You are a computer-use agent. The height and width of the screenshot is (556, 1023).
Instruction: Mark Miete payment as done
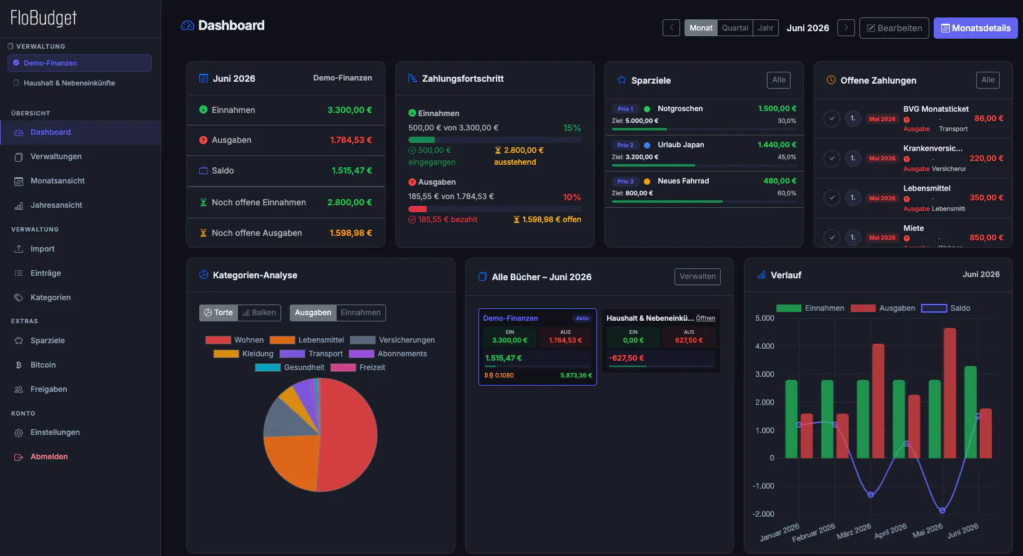pyautogui.click(x=832, y=238)
